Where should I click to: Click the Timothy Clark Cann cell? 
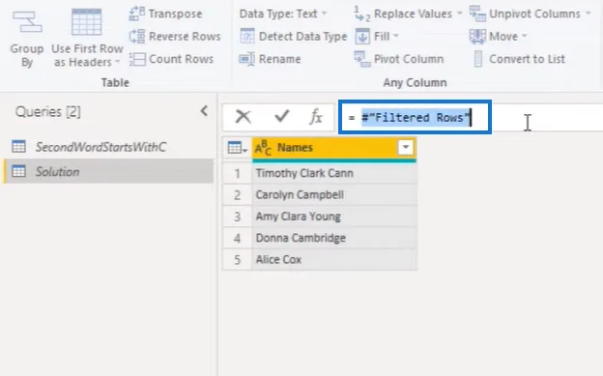pyautogui.click(x=333, y=173)
